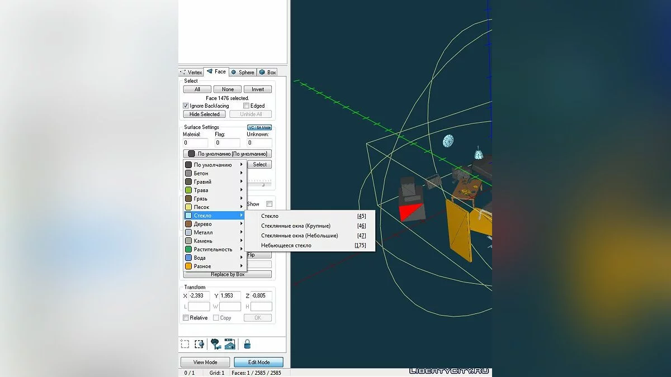Click the View Mode button
The image size is (671, 377).
click(205, 362)
